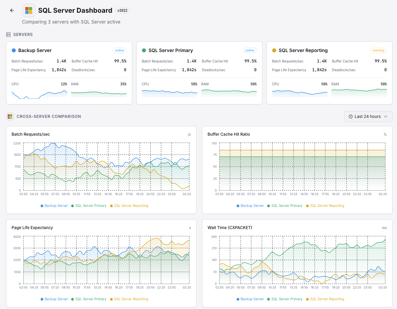
Task: Click the SQL Server Dashboard logo icon
Action: click(29, 10)
